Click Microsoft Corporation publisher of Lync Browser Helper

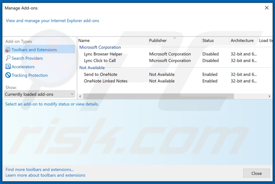click(170, 54)
